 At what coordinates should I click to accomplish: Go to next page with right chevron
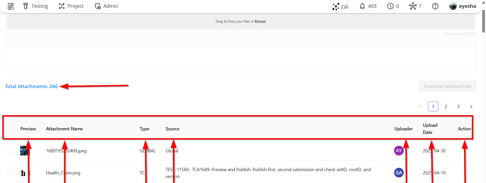click(471, 107)
